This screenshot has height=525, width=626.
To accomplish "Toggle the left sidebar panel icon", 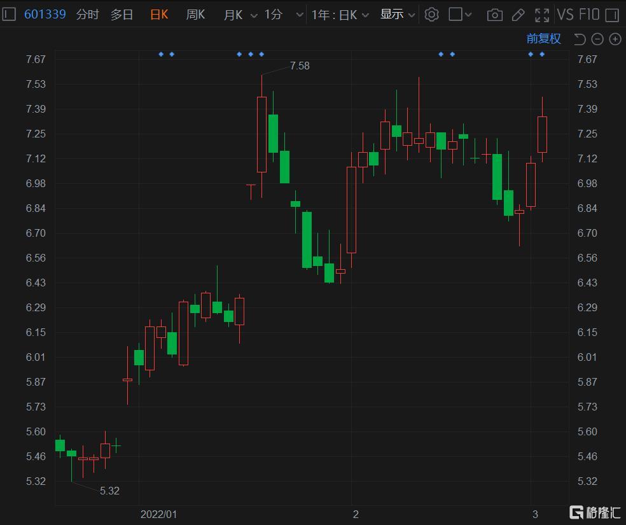I will tap(9, 15).
